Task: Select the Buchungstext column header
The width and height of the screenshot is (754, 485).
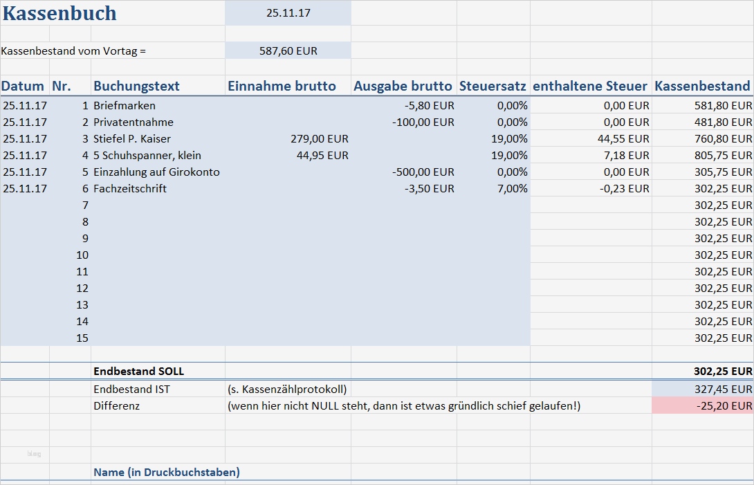Action: tap(136, 86)
